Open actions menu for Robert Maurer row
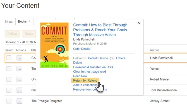187x106 pixels. coord(20,79)
